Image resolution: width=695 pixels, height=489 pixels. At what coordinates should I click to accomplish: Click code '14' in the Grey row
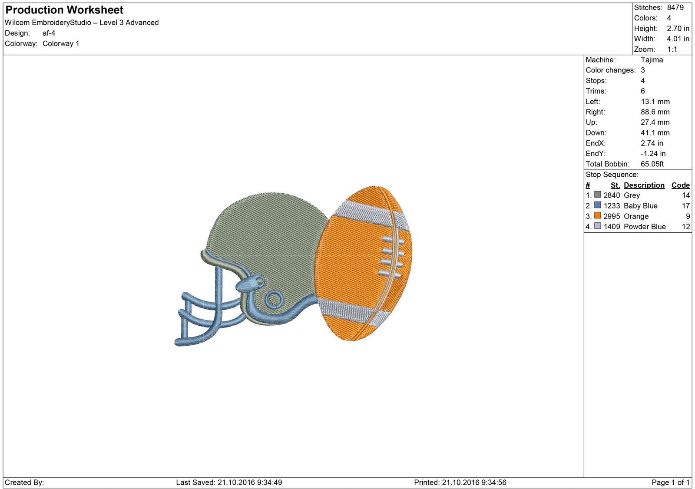[x=686, y=195]
